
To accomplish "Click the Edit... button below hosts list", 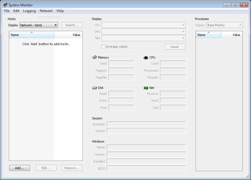I will 46,168.
